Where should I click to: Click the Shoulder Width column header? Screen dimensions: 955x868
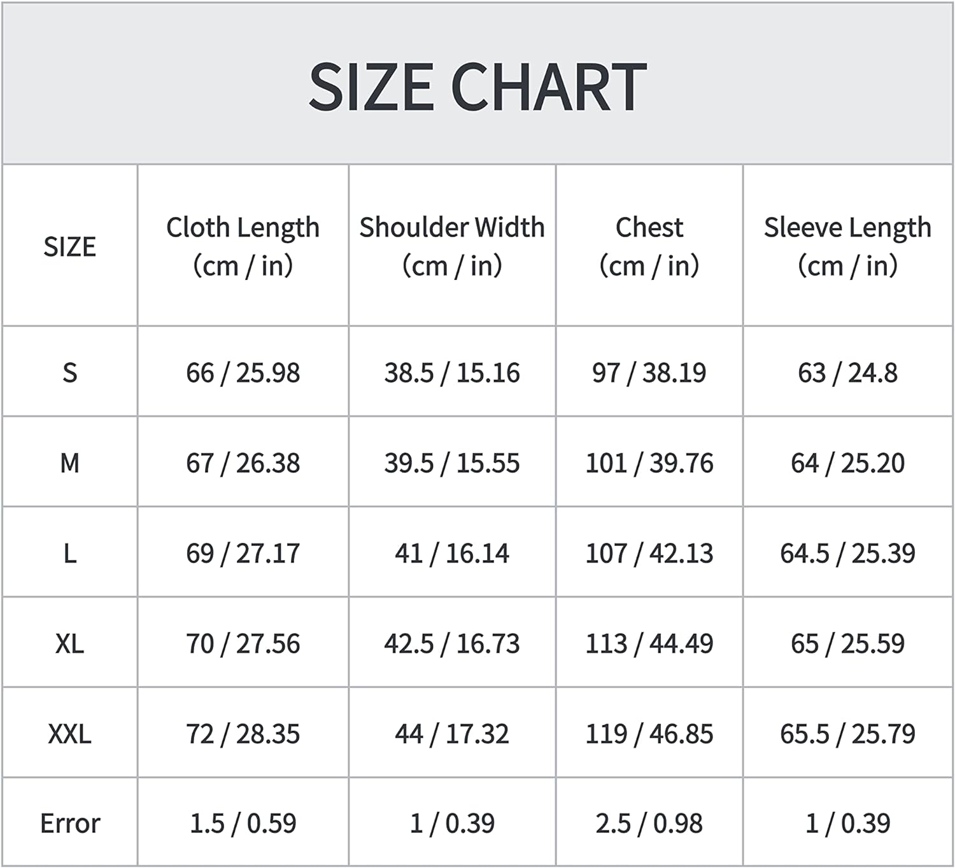click(452, 246)
